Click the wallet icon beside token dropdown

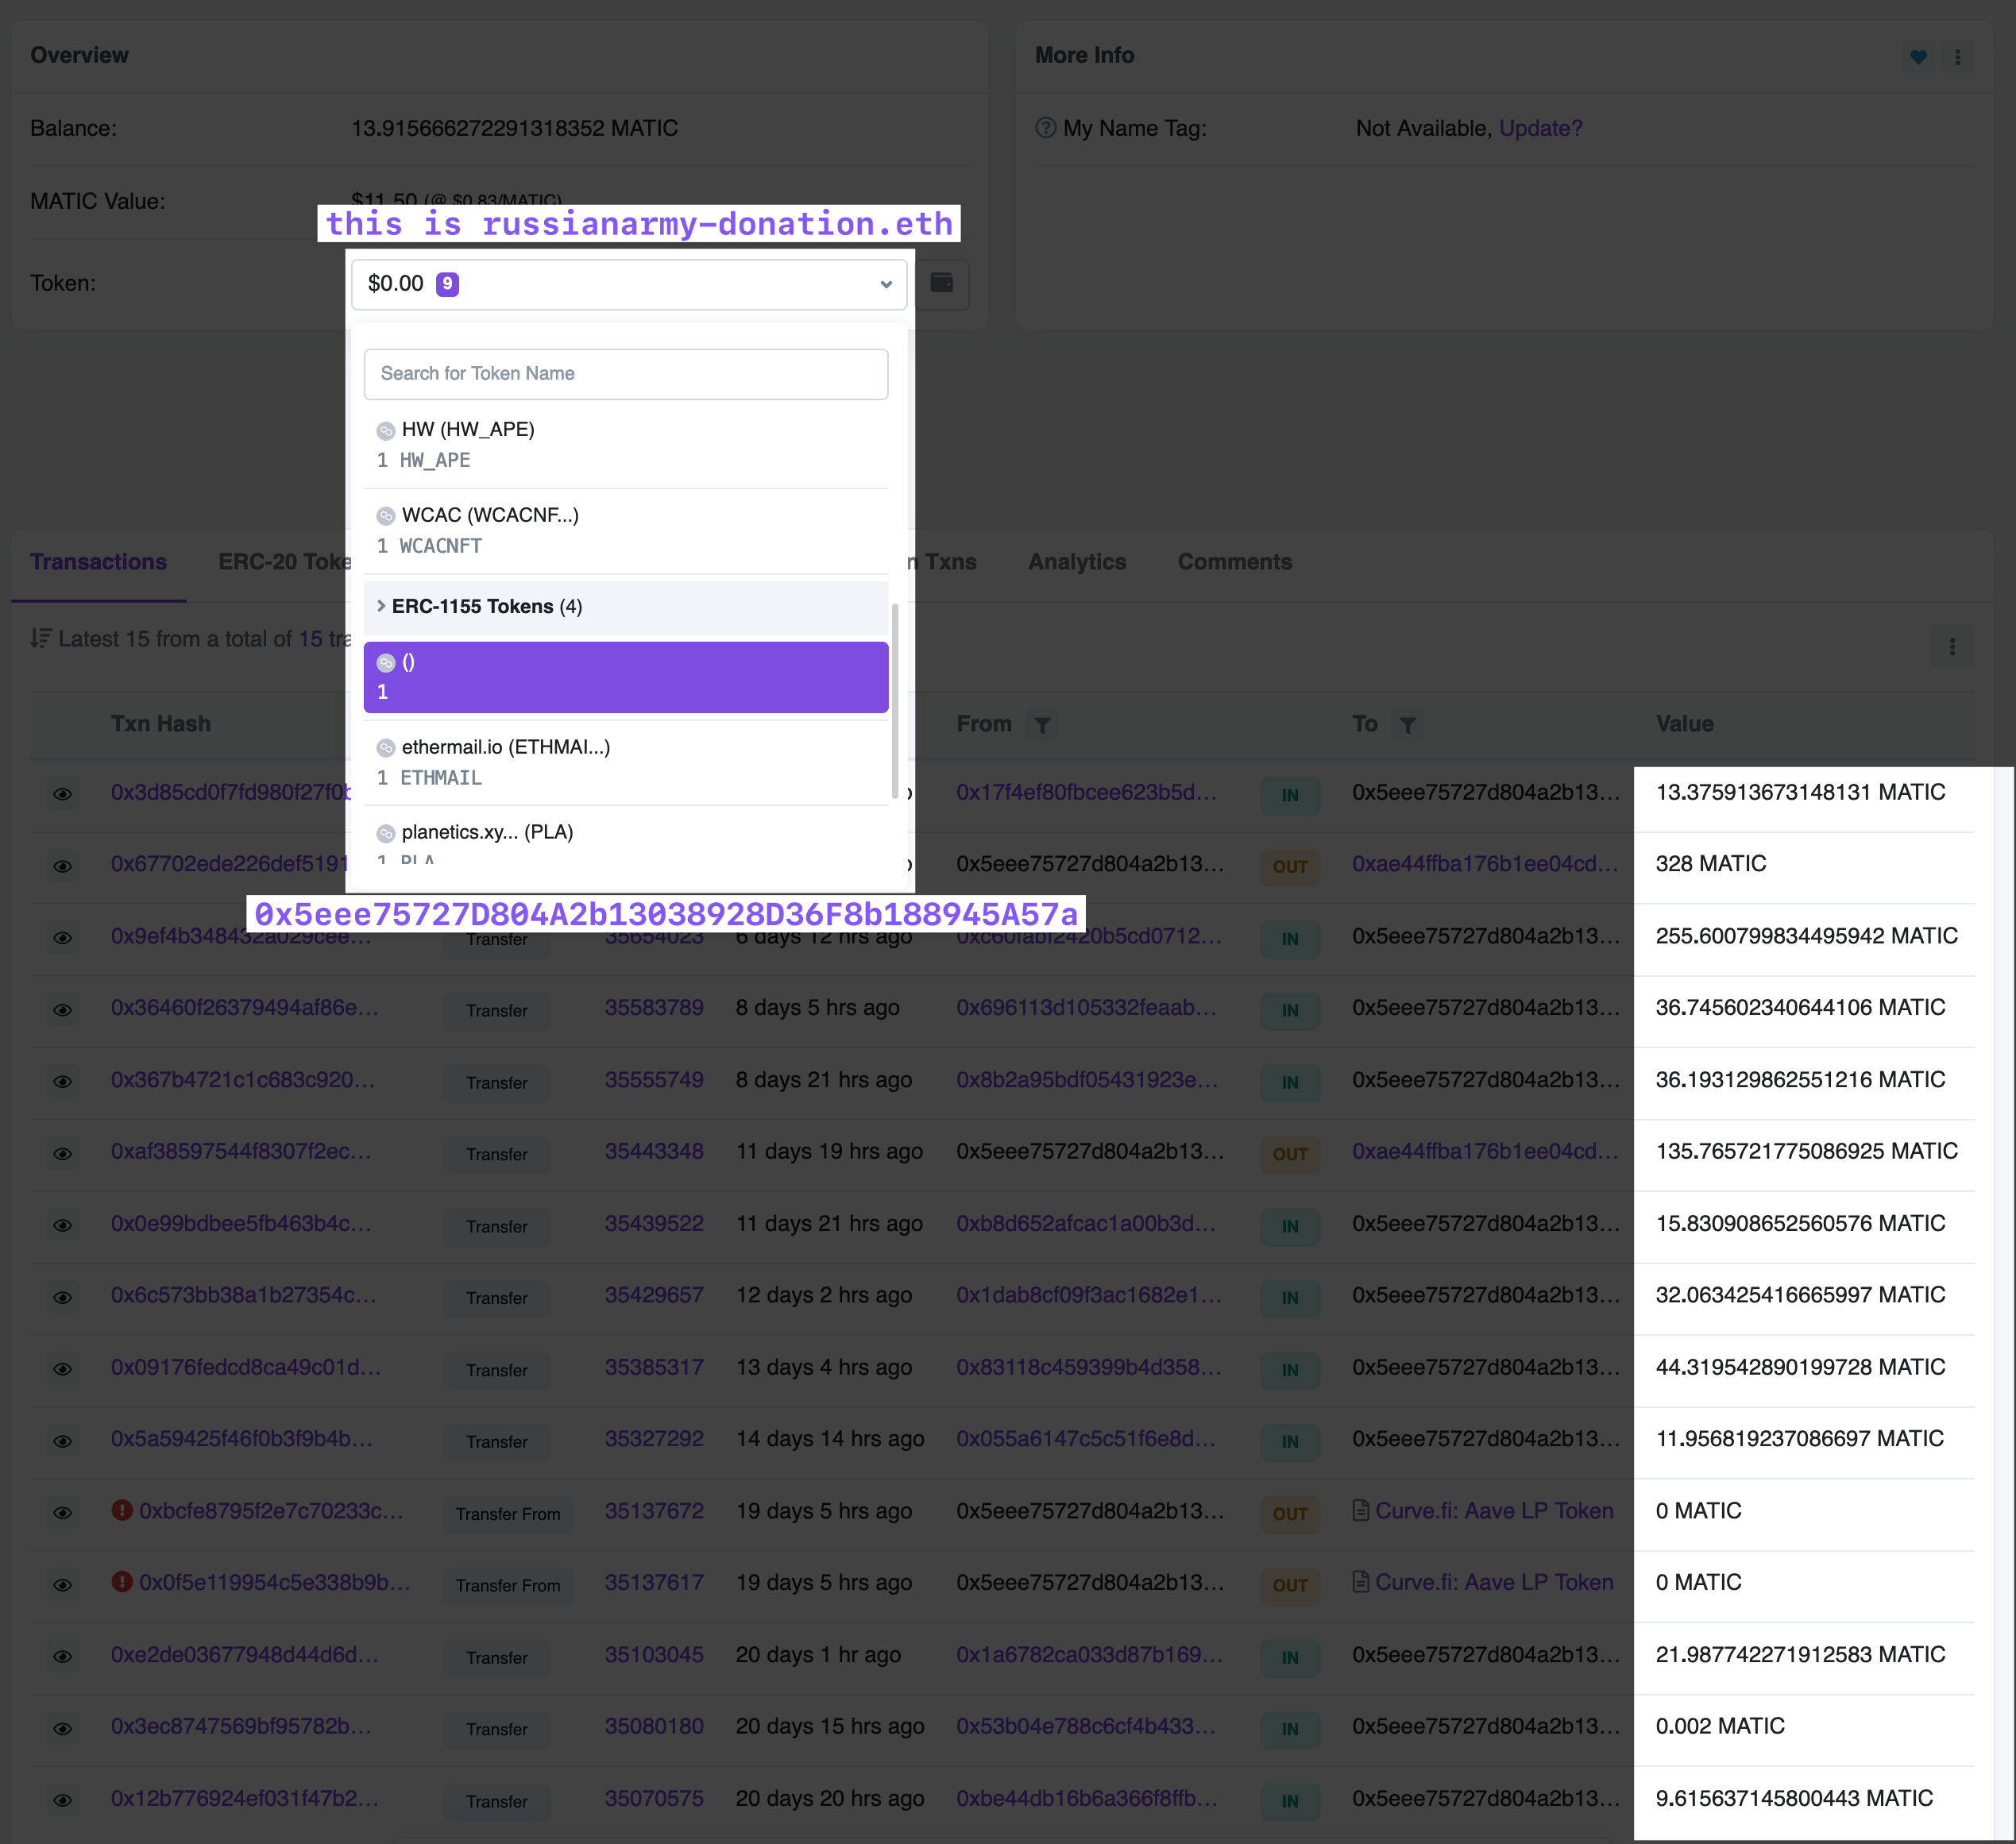tap(941, 283)
